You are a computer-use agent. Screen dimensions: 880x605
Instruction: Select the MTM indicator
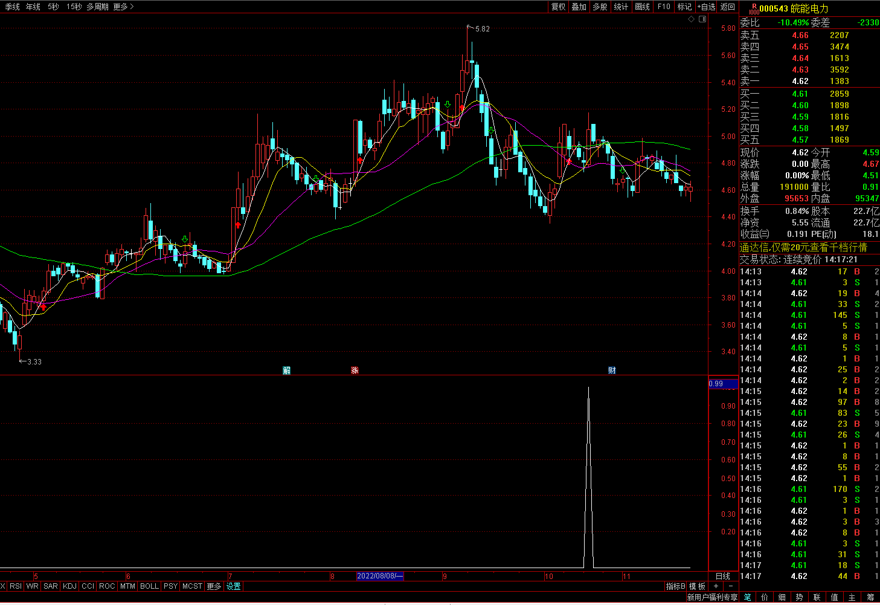click(127, 586)
